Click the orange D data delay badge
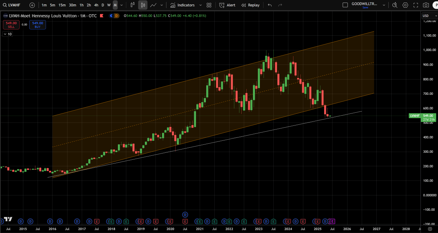The height and width of the screenshot is (233, 438). click(116, 16)
